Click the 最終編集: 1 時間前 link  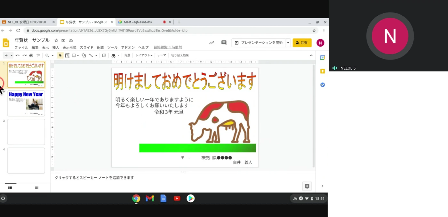point(168,48)
